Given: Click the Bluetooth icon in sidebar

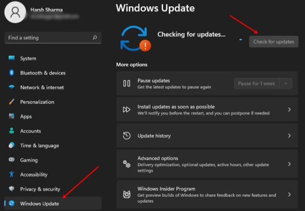Looking at the screenshot, I should click(x=11, y=73).
